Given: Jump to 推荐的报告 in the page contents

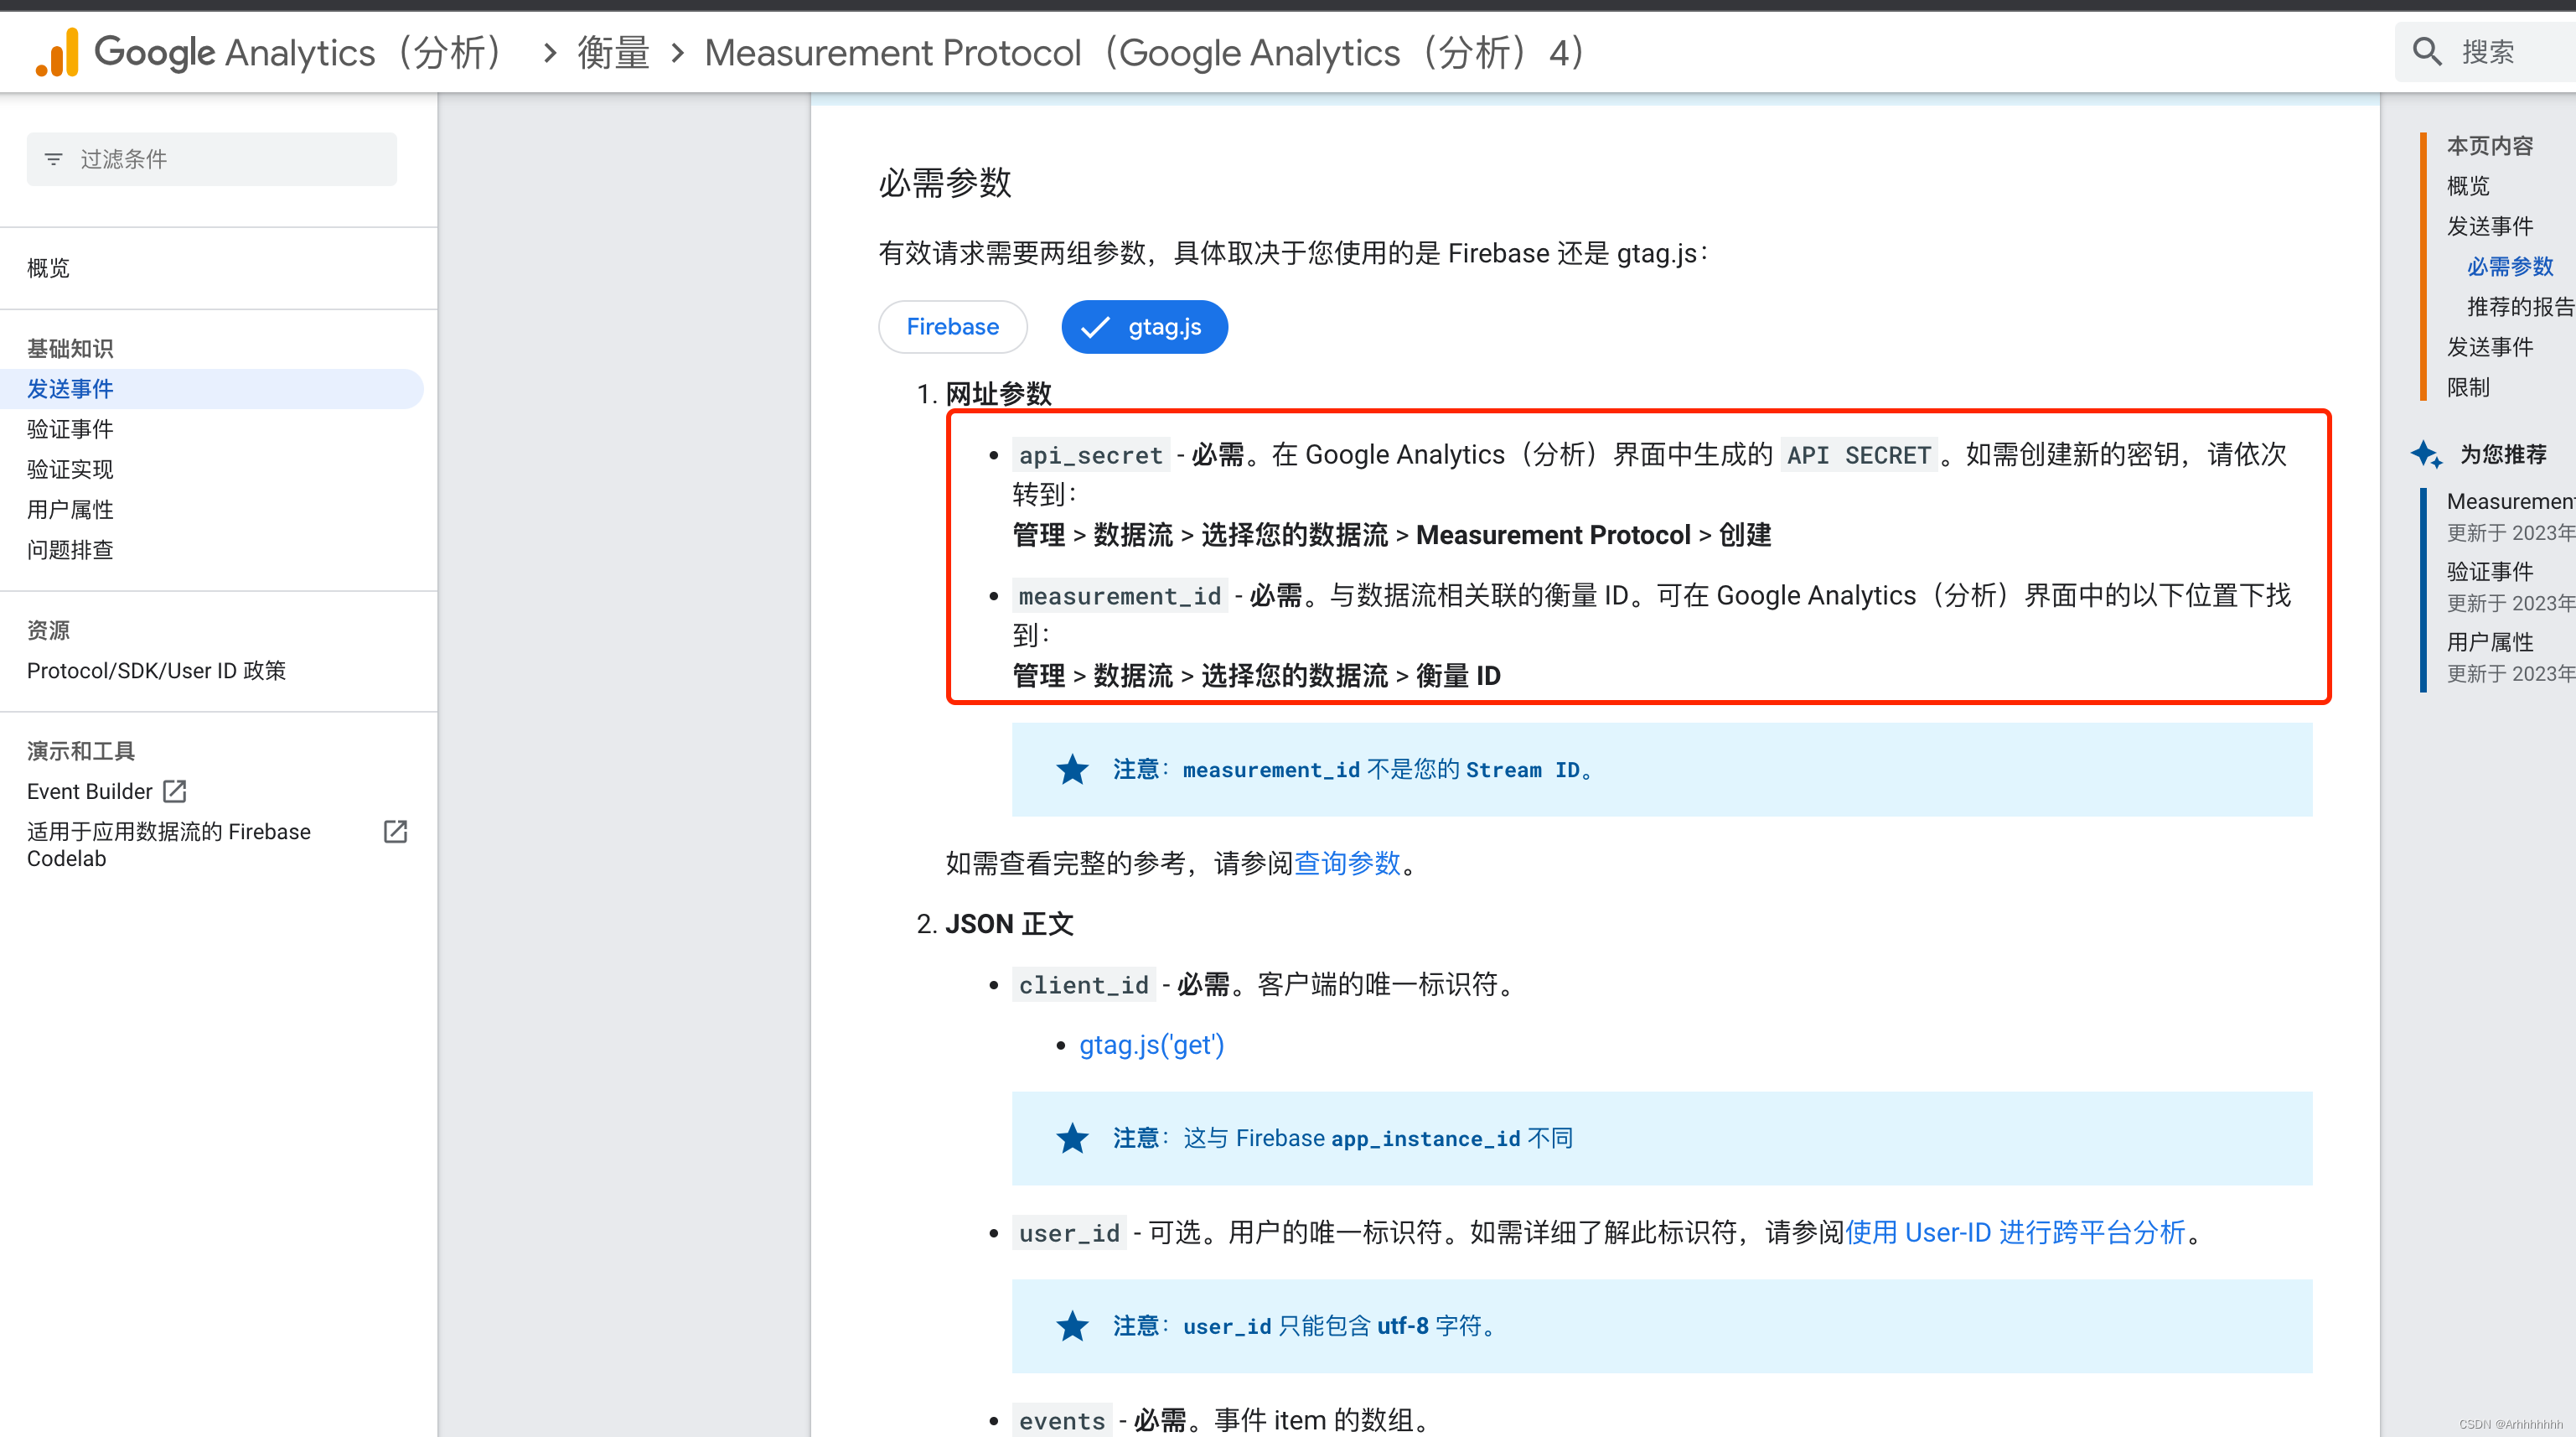Looking at the screenshot, I should point(2520,306).
